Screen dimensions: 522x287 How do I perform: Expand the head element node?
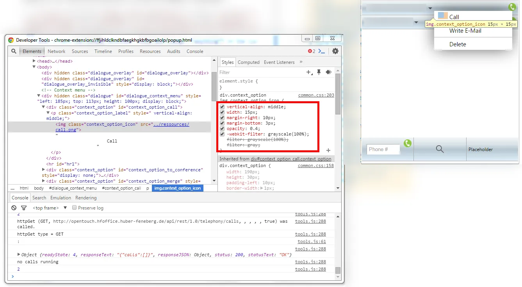34,61
